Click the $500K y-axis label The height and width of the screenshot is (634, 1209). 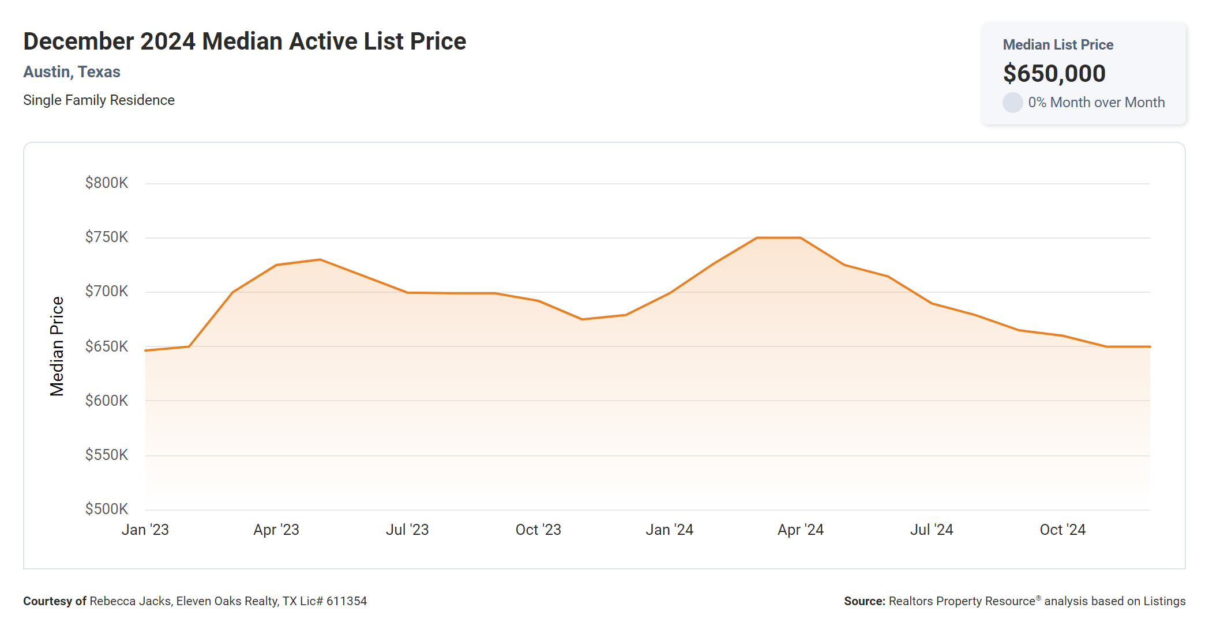(107, 509)
